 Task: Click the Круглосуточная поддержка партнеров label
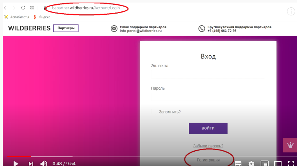pyautogui.click(x=240, y=27)
